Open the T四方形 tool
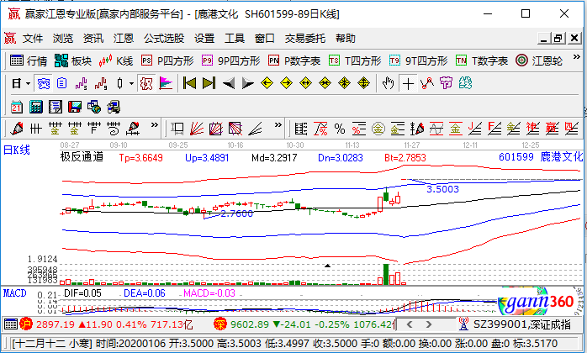587x353 pixels. pos(355,61)
